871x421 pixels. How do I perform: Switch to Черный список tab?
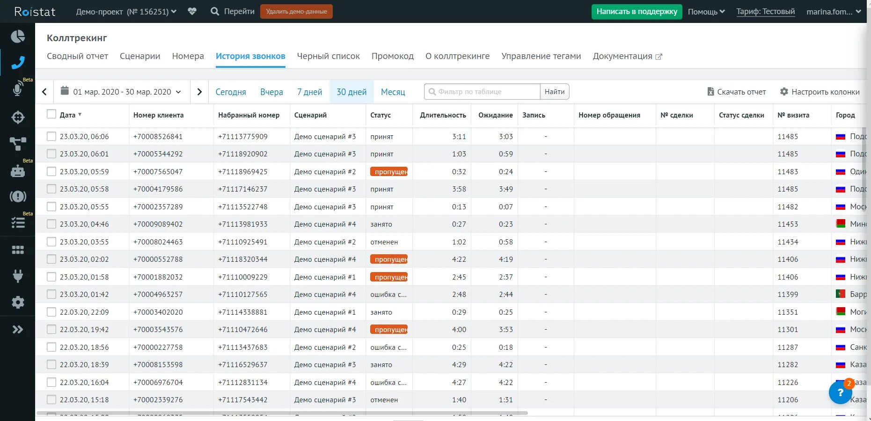(328, 56)
